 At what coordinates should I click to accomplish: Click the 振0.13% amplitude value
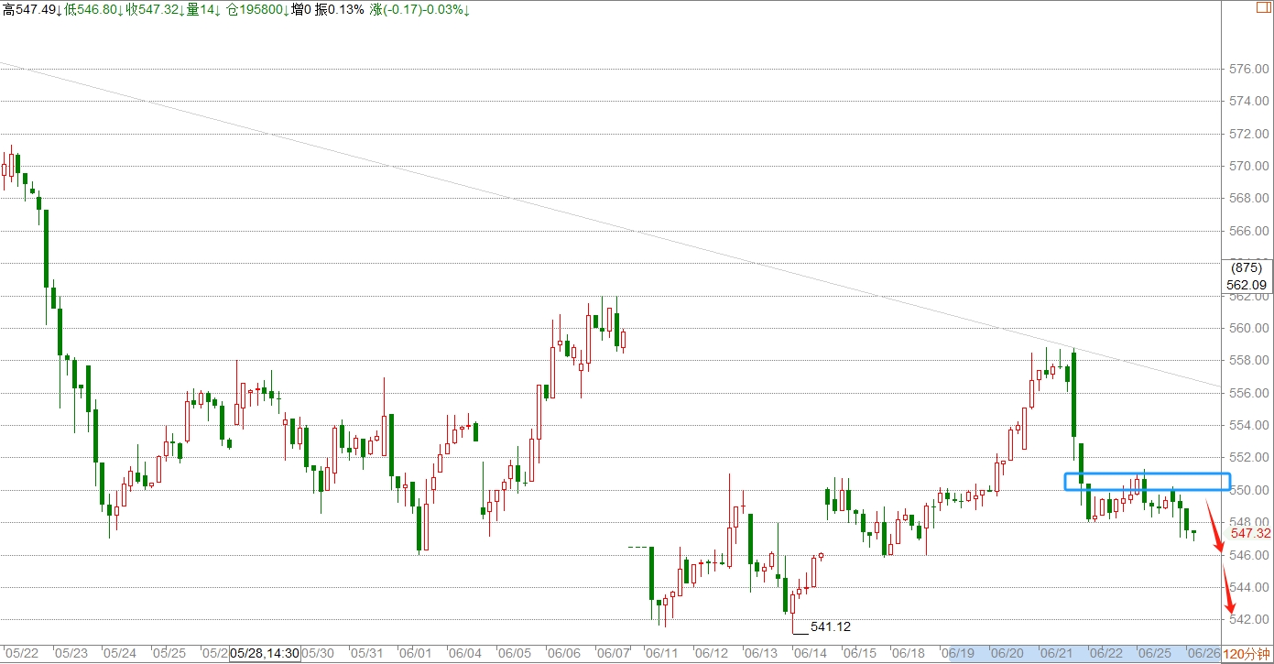(x=339, y=9)
